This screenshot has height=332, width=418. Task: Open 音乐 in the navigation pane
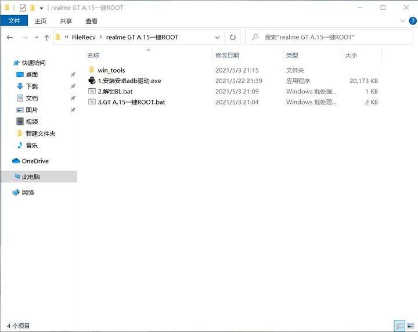pos(32,145)
